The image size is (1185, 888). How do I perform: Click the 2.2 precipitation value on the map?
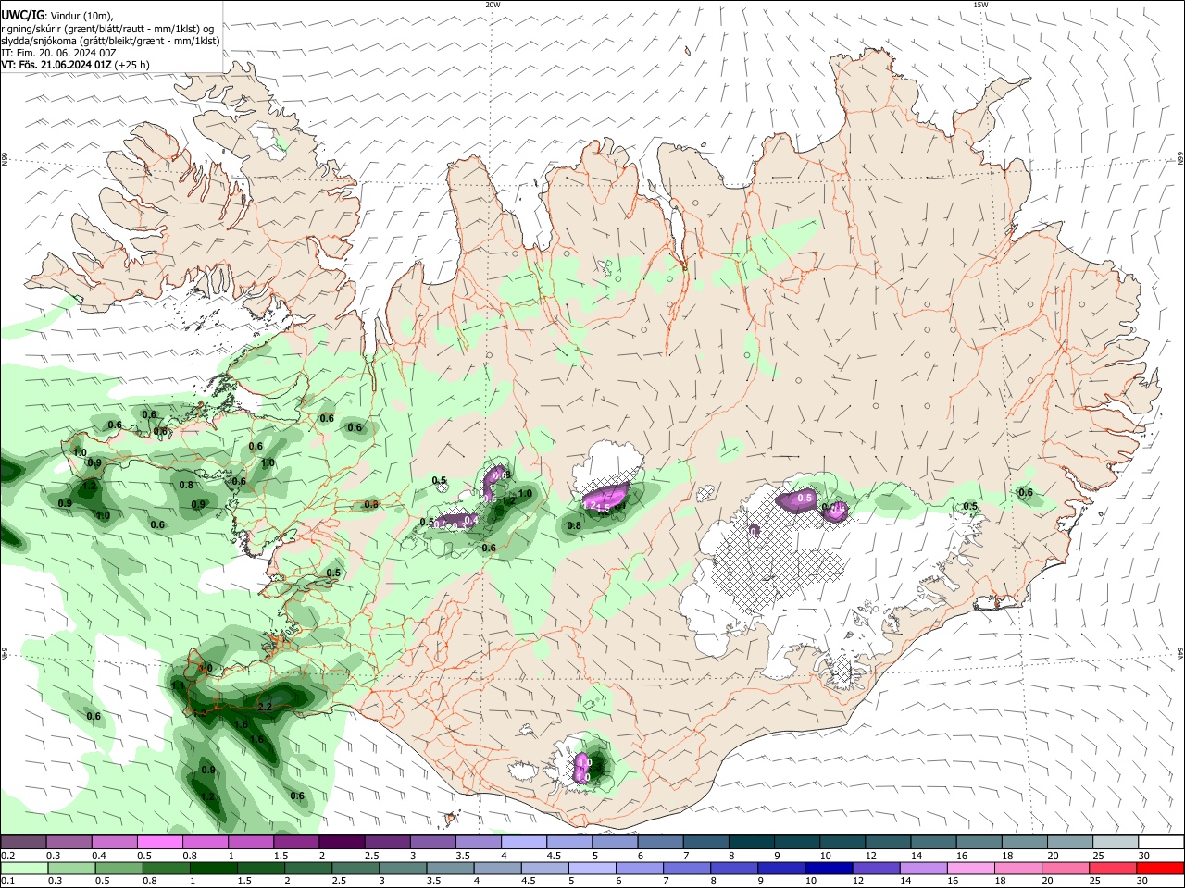pos(265,707)
